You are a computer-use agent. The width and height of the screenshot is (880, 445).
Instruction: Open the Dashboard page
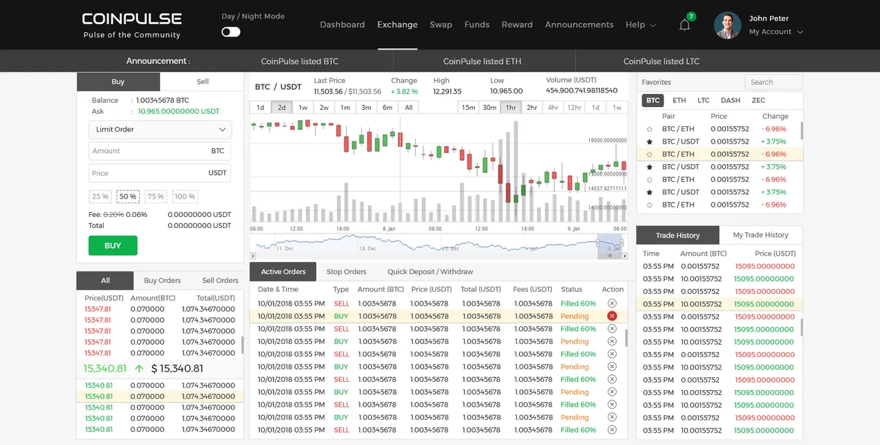pyautogui.click(x=342, y=25)
